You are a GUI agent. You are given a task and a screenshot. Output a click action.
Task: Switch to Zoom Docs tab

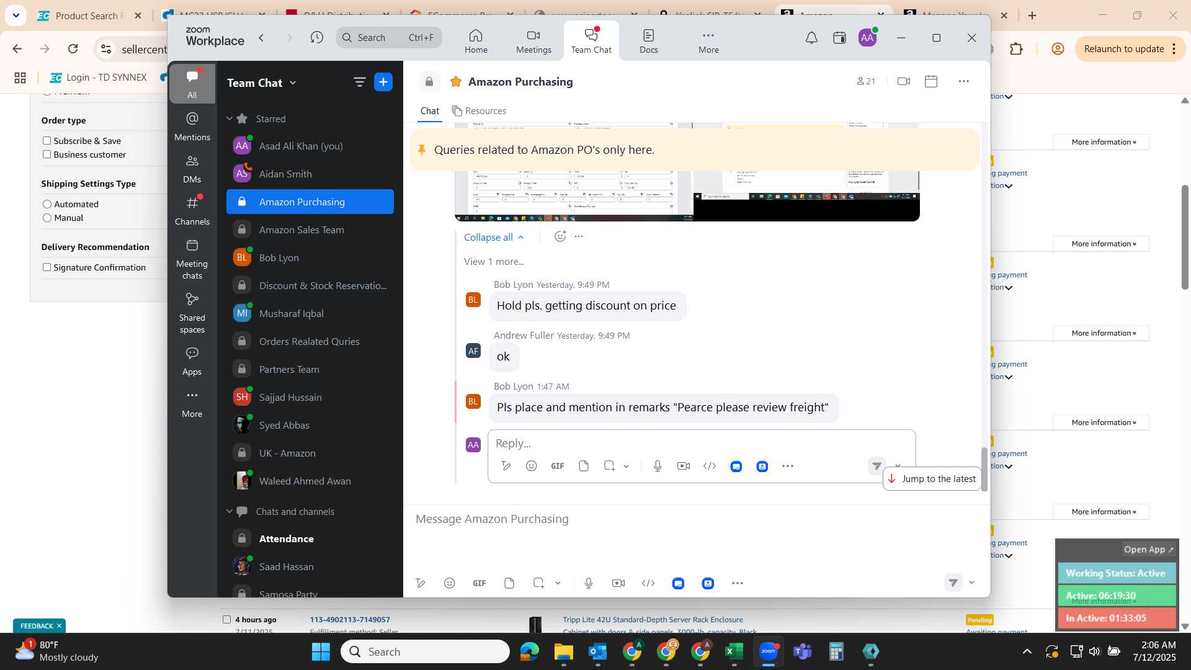pyautogui.click(x=649, y=41)
